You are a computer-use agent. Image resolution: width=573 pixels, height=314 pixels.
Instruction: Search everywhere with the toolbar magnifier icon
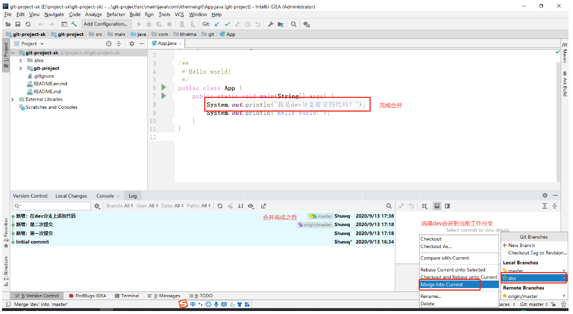(x=293, y=24)
